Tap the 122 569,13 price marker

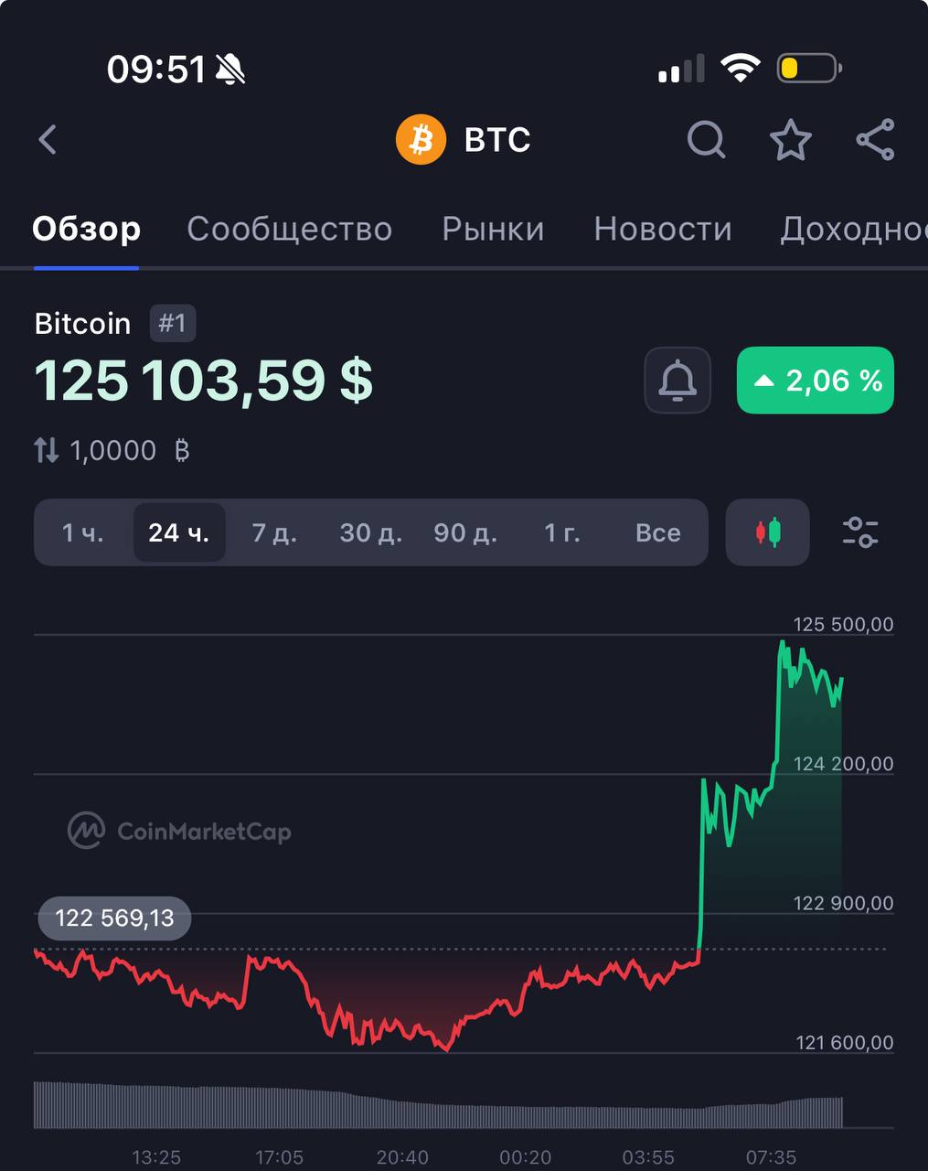tap(114, 919)
